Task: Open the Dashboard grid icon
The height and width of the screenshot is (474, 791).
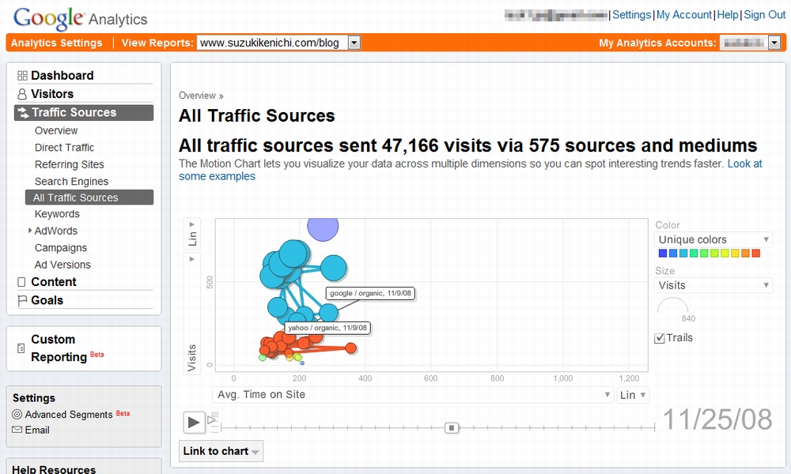Action: click(22, 76)
